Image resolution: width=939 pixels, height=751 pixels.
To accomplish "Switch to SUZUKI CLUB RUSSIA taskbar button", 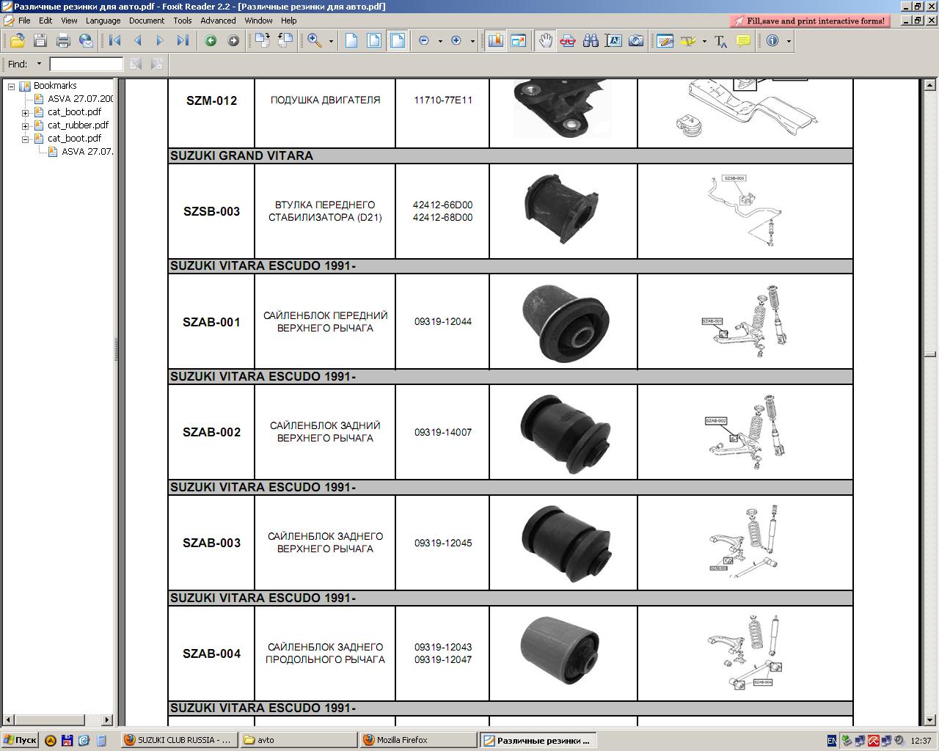I will pos(178,740).
